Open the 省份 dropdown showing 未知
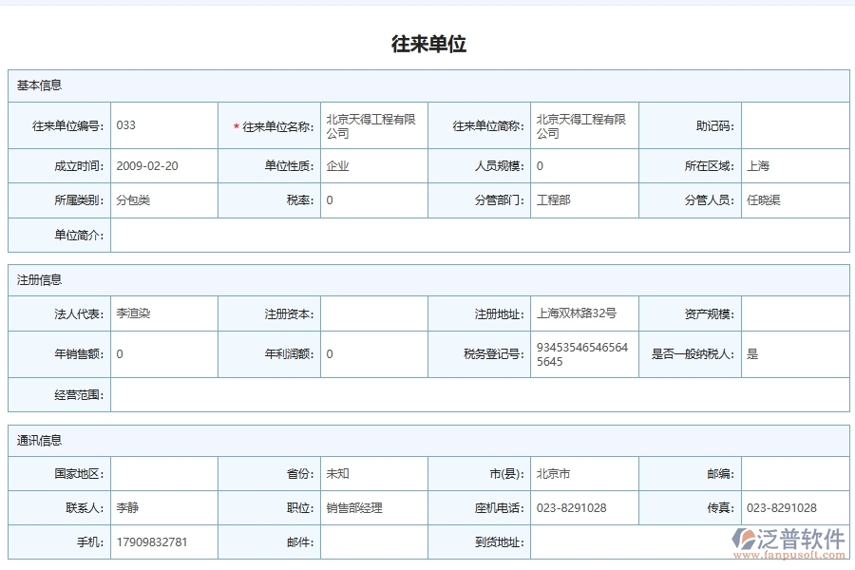 (x=373, y=473)
